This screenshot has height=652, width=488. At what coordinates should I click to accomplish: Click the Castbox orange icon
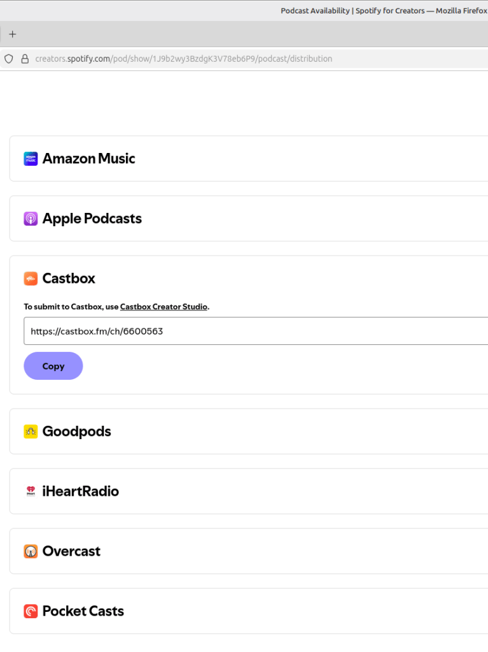click(x=31, y=279)
